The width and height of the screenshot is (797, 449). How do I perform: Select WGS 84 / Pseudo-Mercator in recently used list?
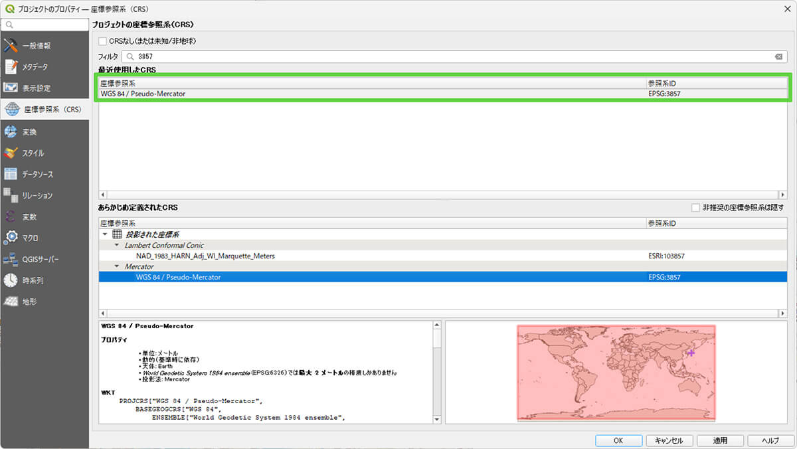[442, 94]
